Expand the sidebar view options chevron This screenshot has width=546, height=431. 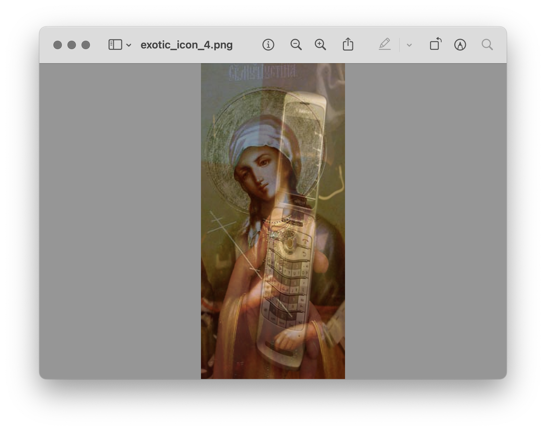tap(129, 45)
